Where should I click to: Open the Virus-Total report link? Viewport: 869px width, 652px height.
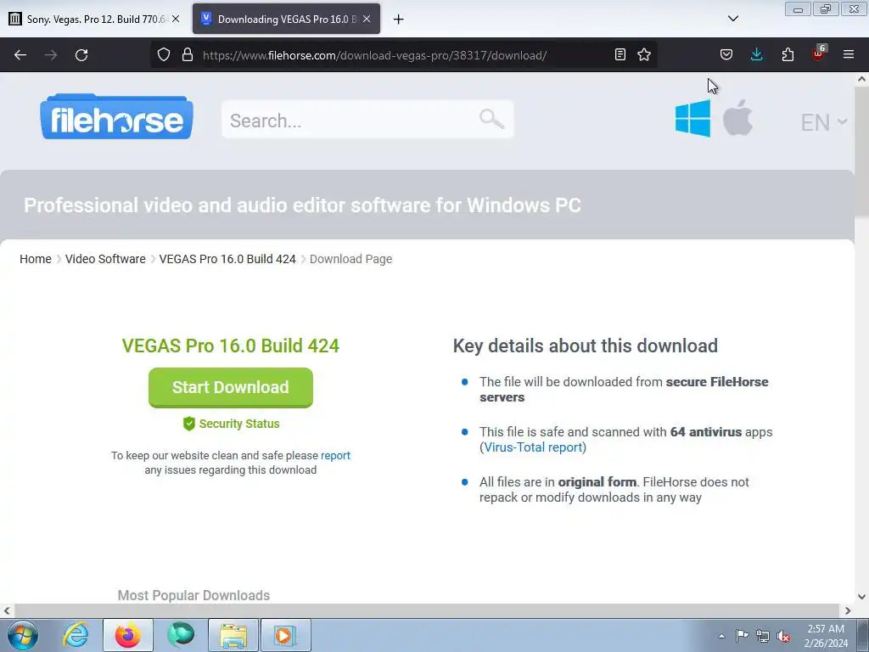[x=533, y=447]
